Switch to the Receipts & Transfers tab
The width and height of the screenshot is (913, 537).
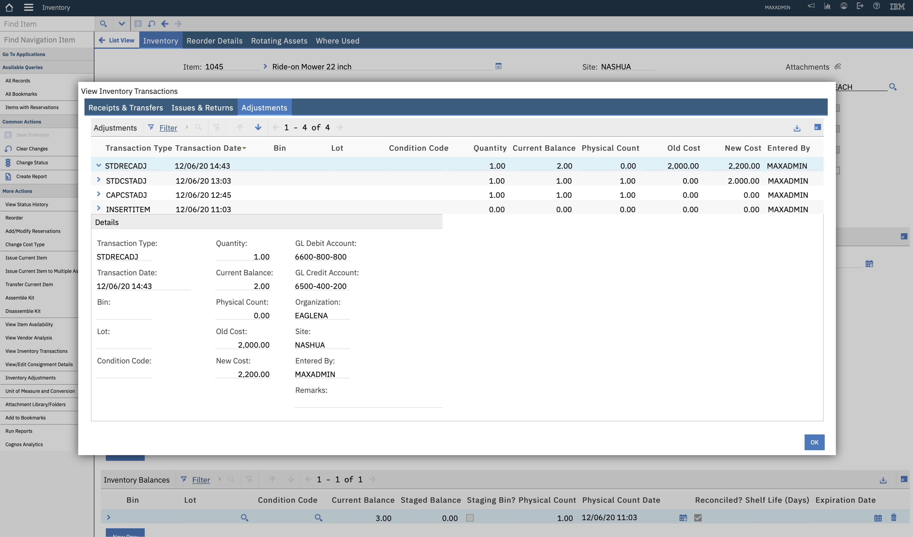pyautogui.click(x=125, y=108)
